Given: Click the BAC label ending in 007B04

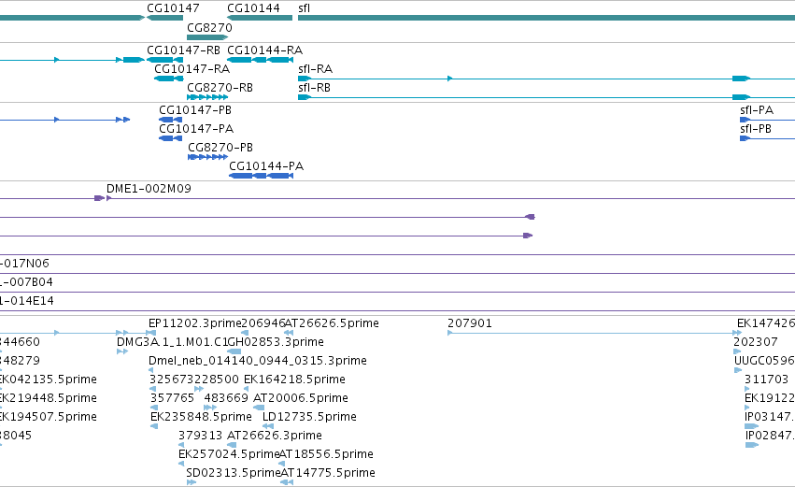Looking at the screenshot, I should [26, 282].
